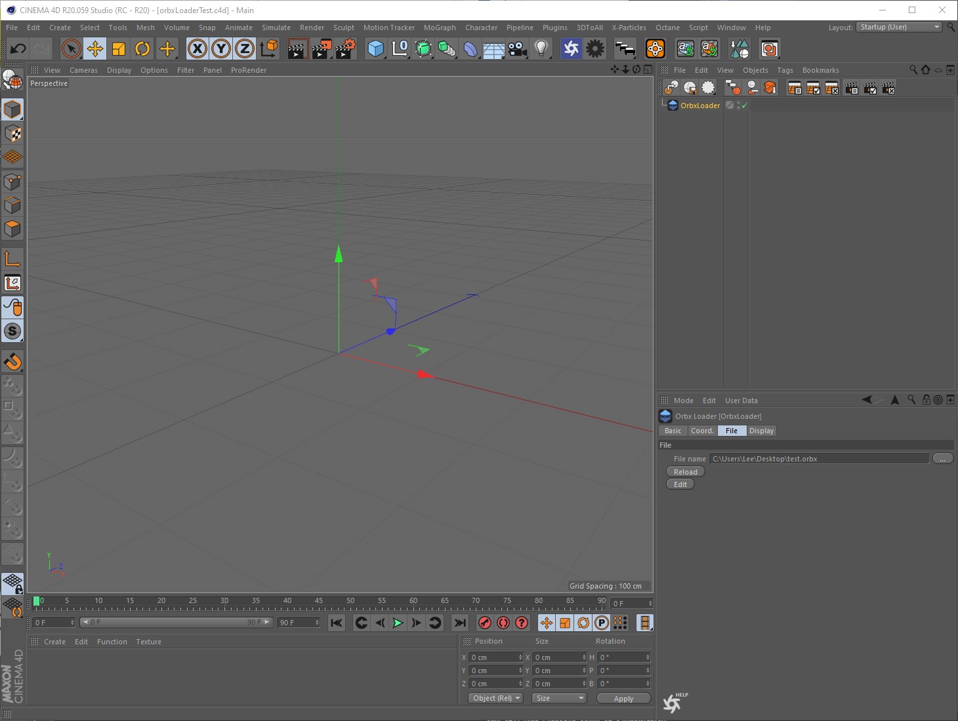Screen dimensions: 958x721
Task: Switch to Edges mode
Action: (x=12, y=205)
